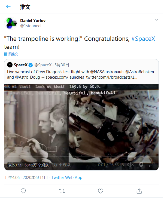The height and width of the screenshot is (198, 164).
Task: Play the Crew Dragon webcast video
Action: [x=81, y=127]
